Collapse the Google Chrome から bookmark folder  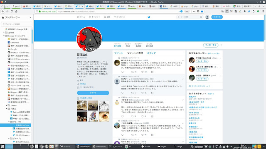tap(4, 36)
